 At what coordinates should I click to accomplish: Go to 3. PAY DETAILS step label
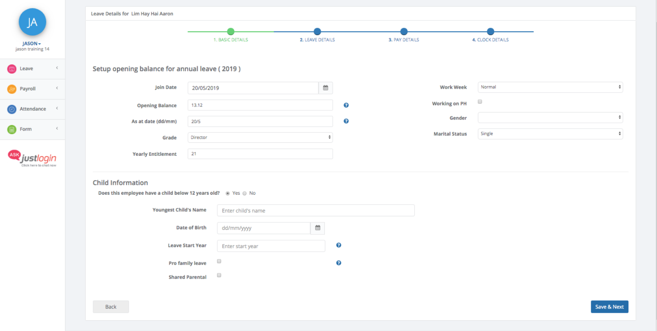[x=404, y=40]
